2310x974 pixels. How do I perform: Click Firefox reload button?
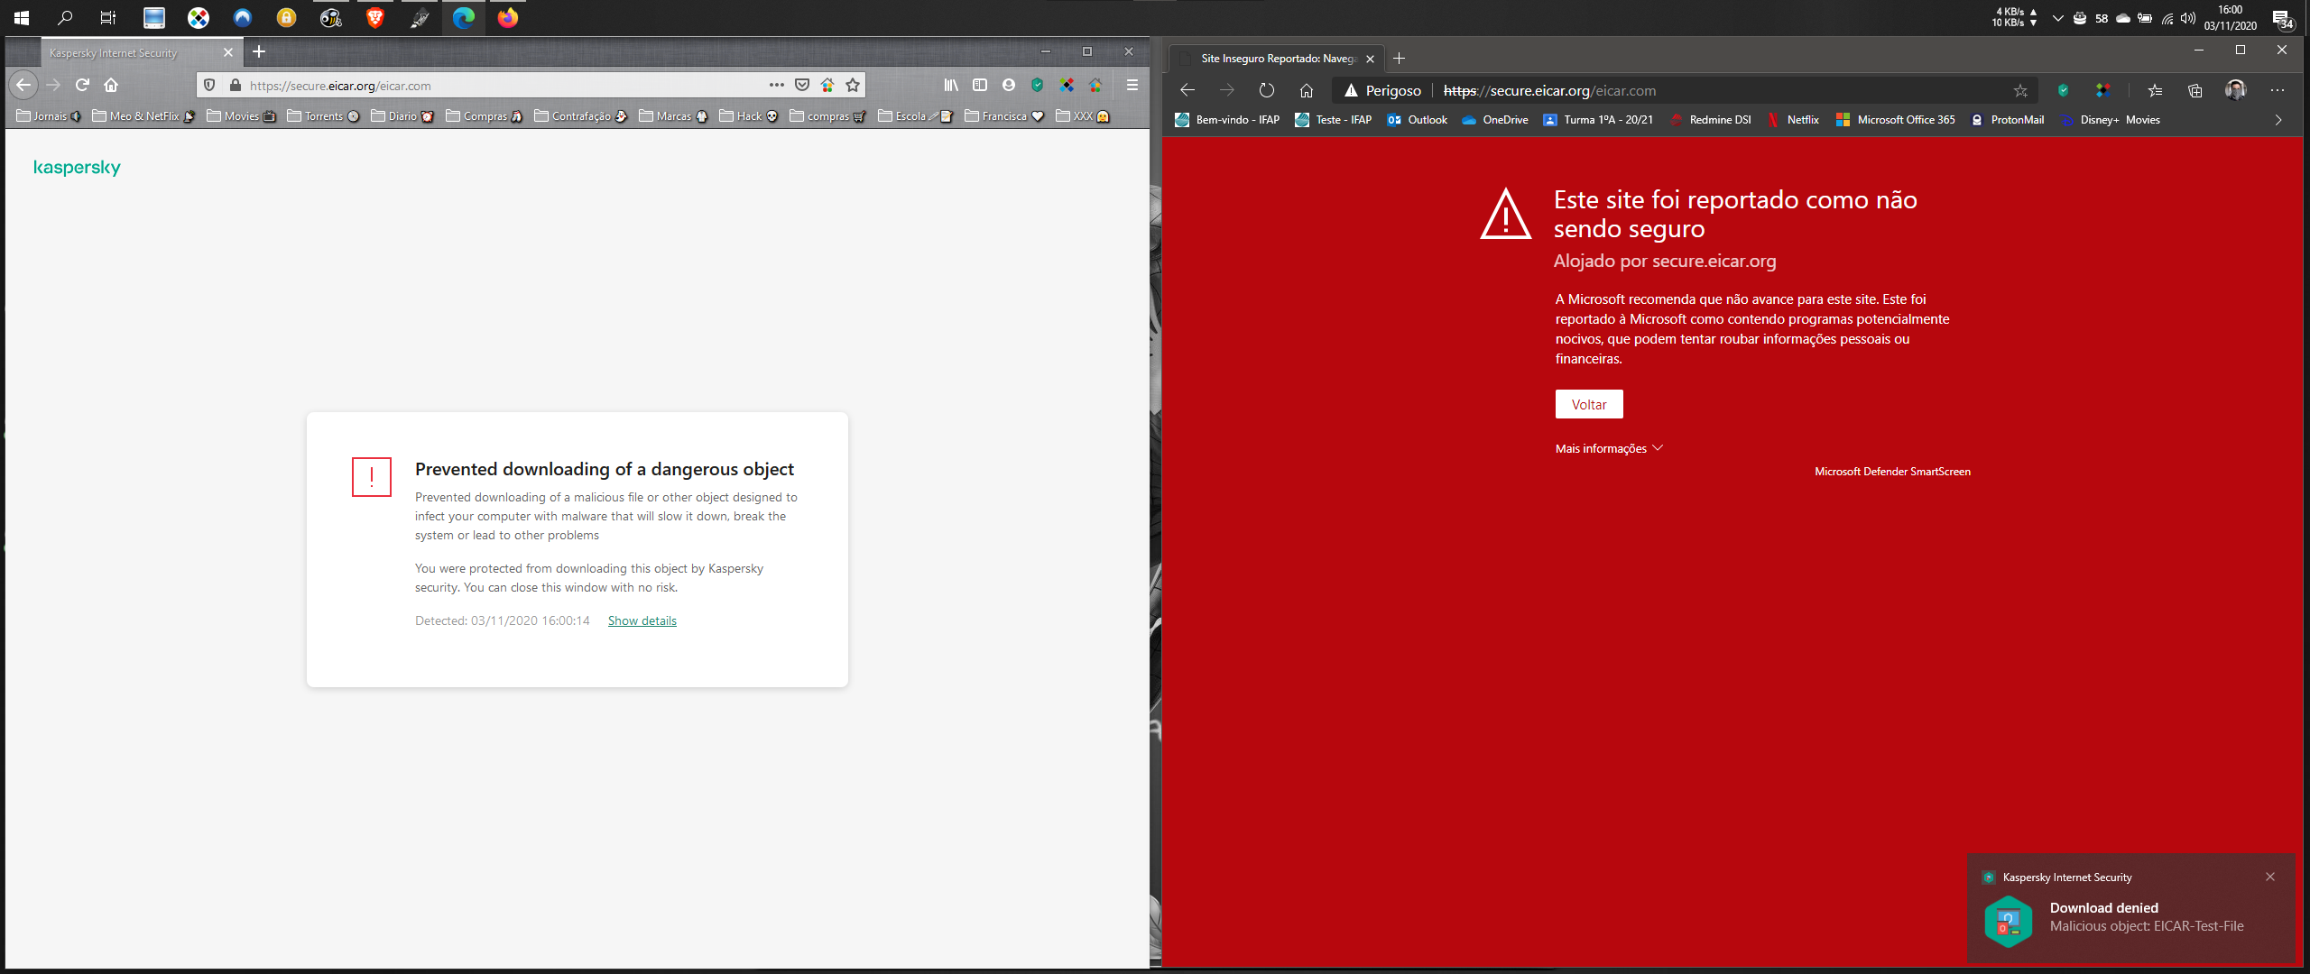82,85
